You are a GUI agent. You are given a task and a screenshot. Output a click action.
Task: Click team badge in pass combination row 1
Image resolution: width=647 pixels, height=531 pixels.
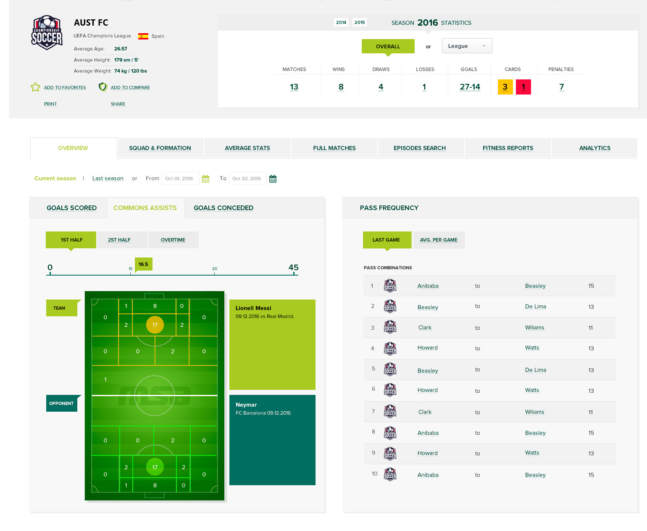tap(390, 286)
